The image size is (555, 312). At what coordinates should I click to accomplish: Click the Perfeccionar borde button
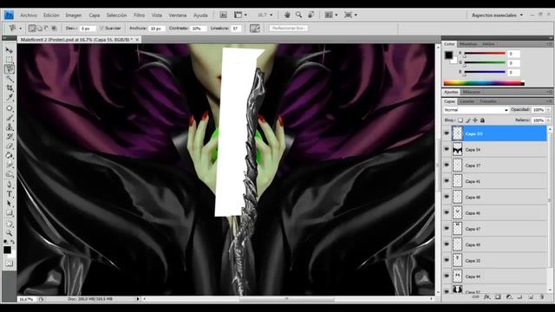click(289, 29)
